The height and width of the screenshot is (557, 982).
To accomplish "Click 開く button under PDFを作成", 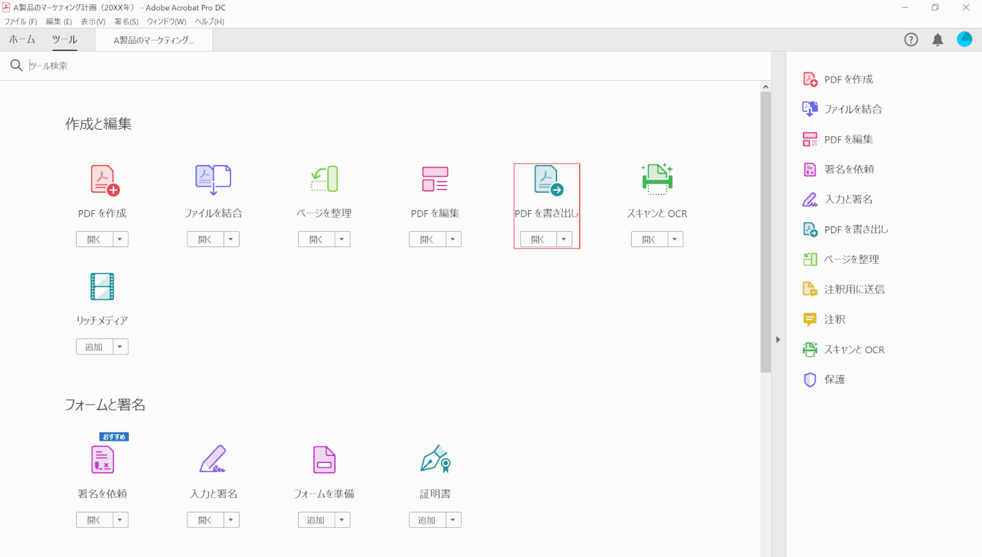I will [x=94, y=240].
